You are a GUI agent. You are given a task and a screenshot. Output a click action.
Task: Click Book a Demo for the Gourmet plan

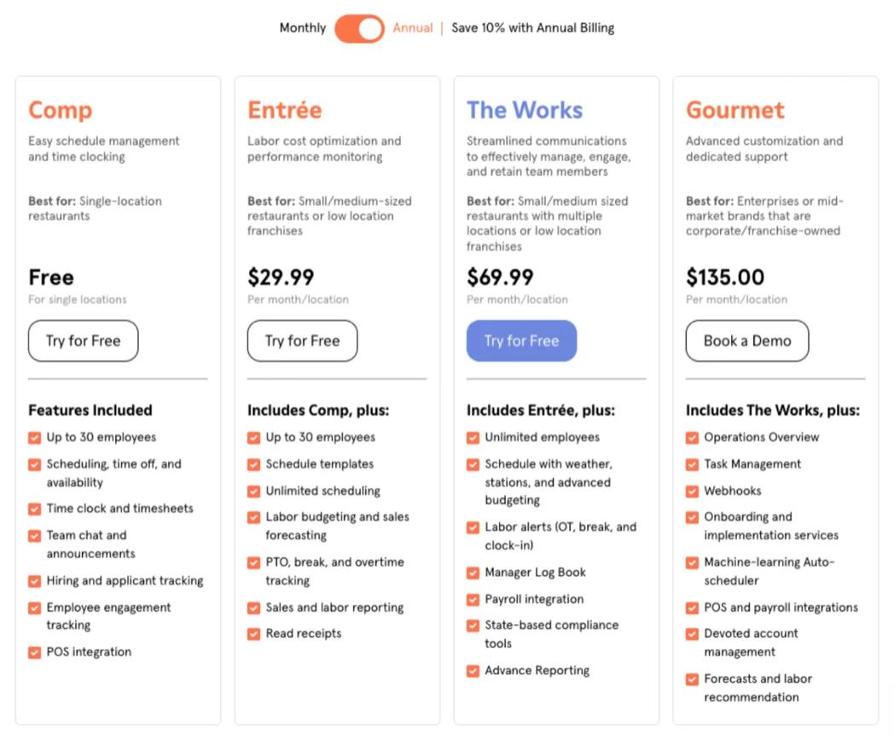[x=746, y=340]
